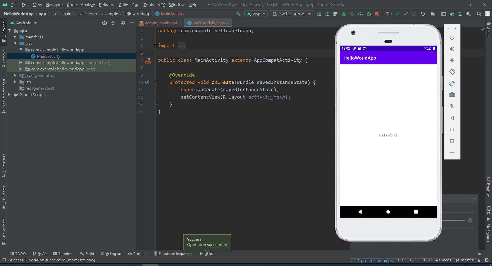Toggle the Database Inspector tool window
This screenshot has width=492, height=266.
coord(173,254)
